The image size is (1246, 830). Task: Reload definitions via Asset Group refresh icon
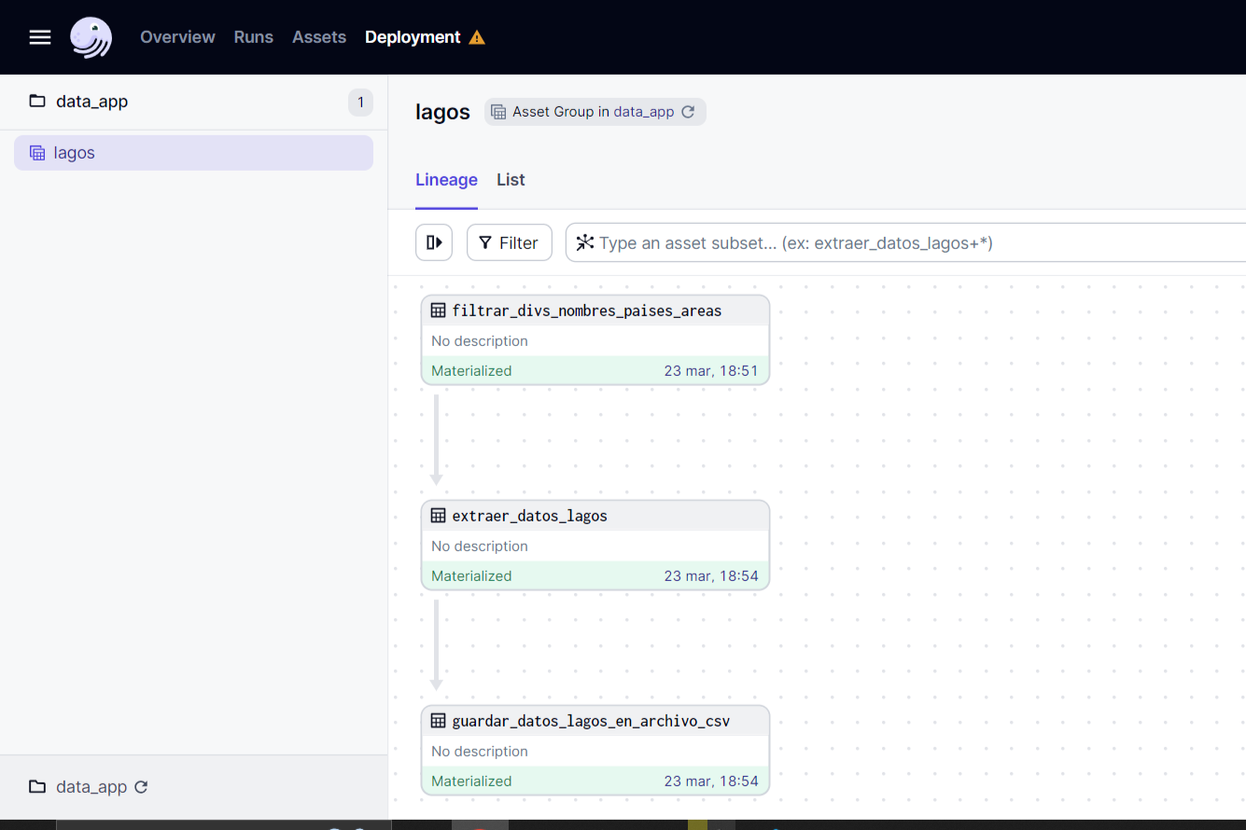point(688,112)
